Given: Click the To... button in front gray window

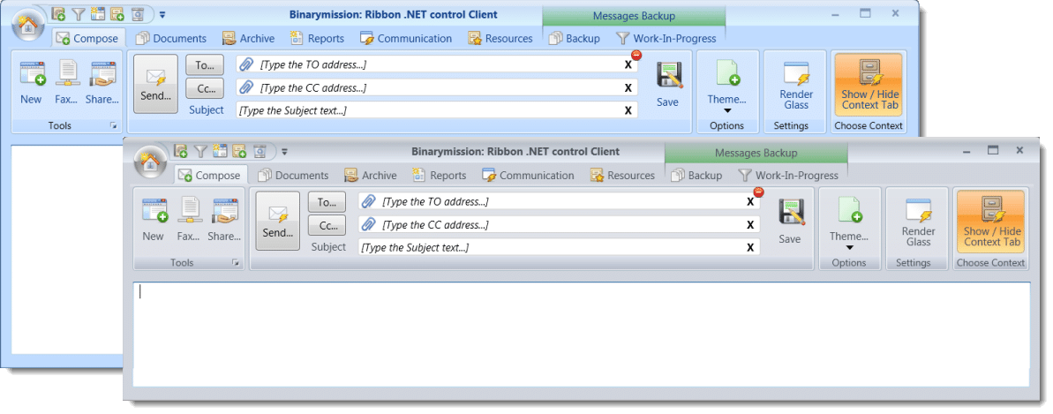Looking at the screenshot, I should click(327, 201).
